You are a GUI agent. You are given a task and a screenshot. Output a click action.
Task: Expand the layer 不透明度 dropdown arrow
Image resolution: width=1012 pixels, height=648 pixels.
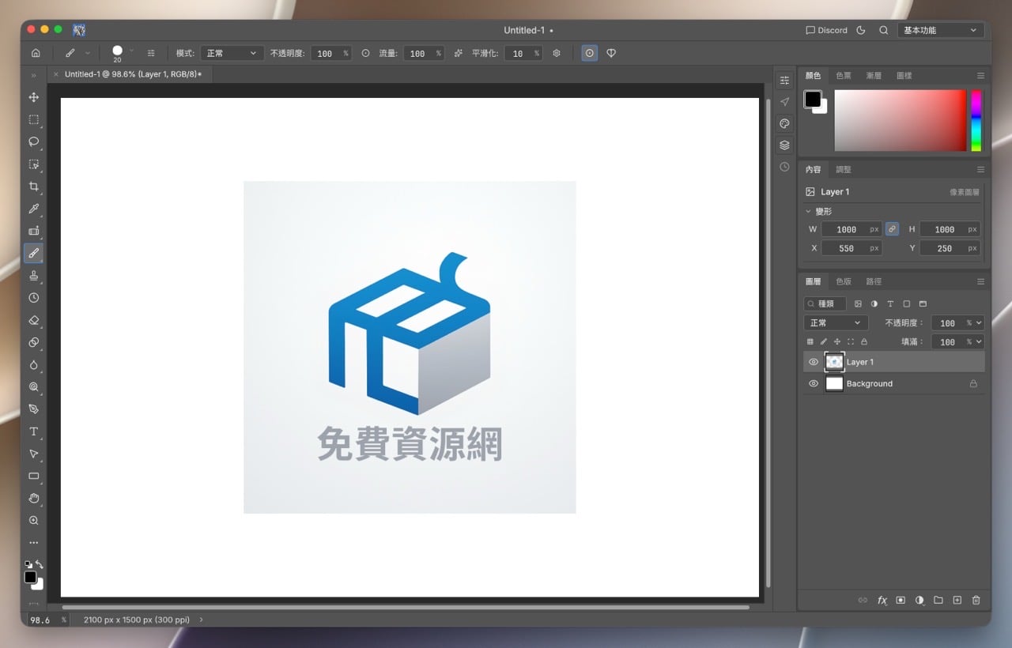coord(979,323)
